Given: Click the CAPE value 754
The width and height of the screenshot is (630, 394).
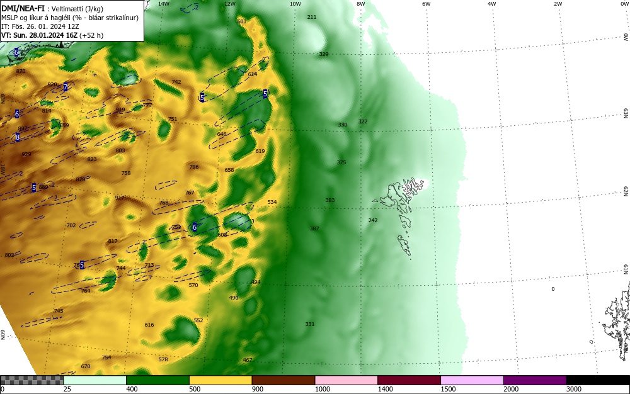Looking at the screenshot, I should tap(106, 357).
